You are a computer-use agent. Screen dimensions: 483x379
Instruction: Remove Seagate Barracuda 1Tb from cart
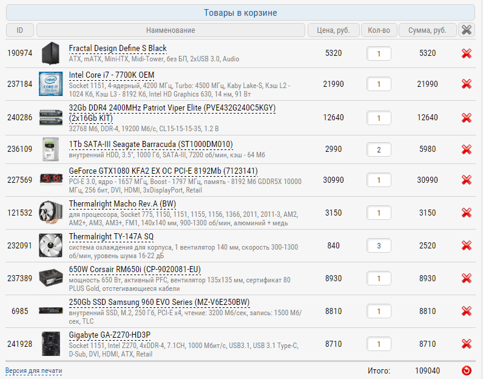pos(467,149)
